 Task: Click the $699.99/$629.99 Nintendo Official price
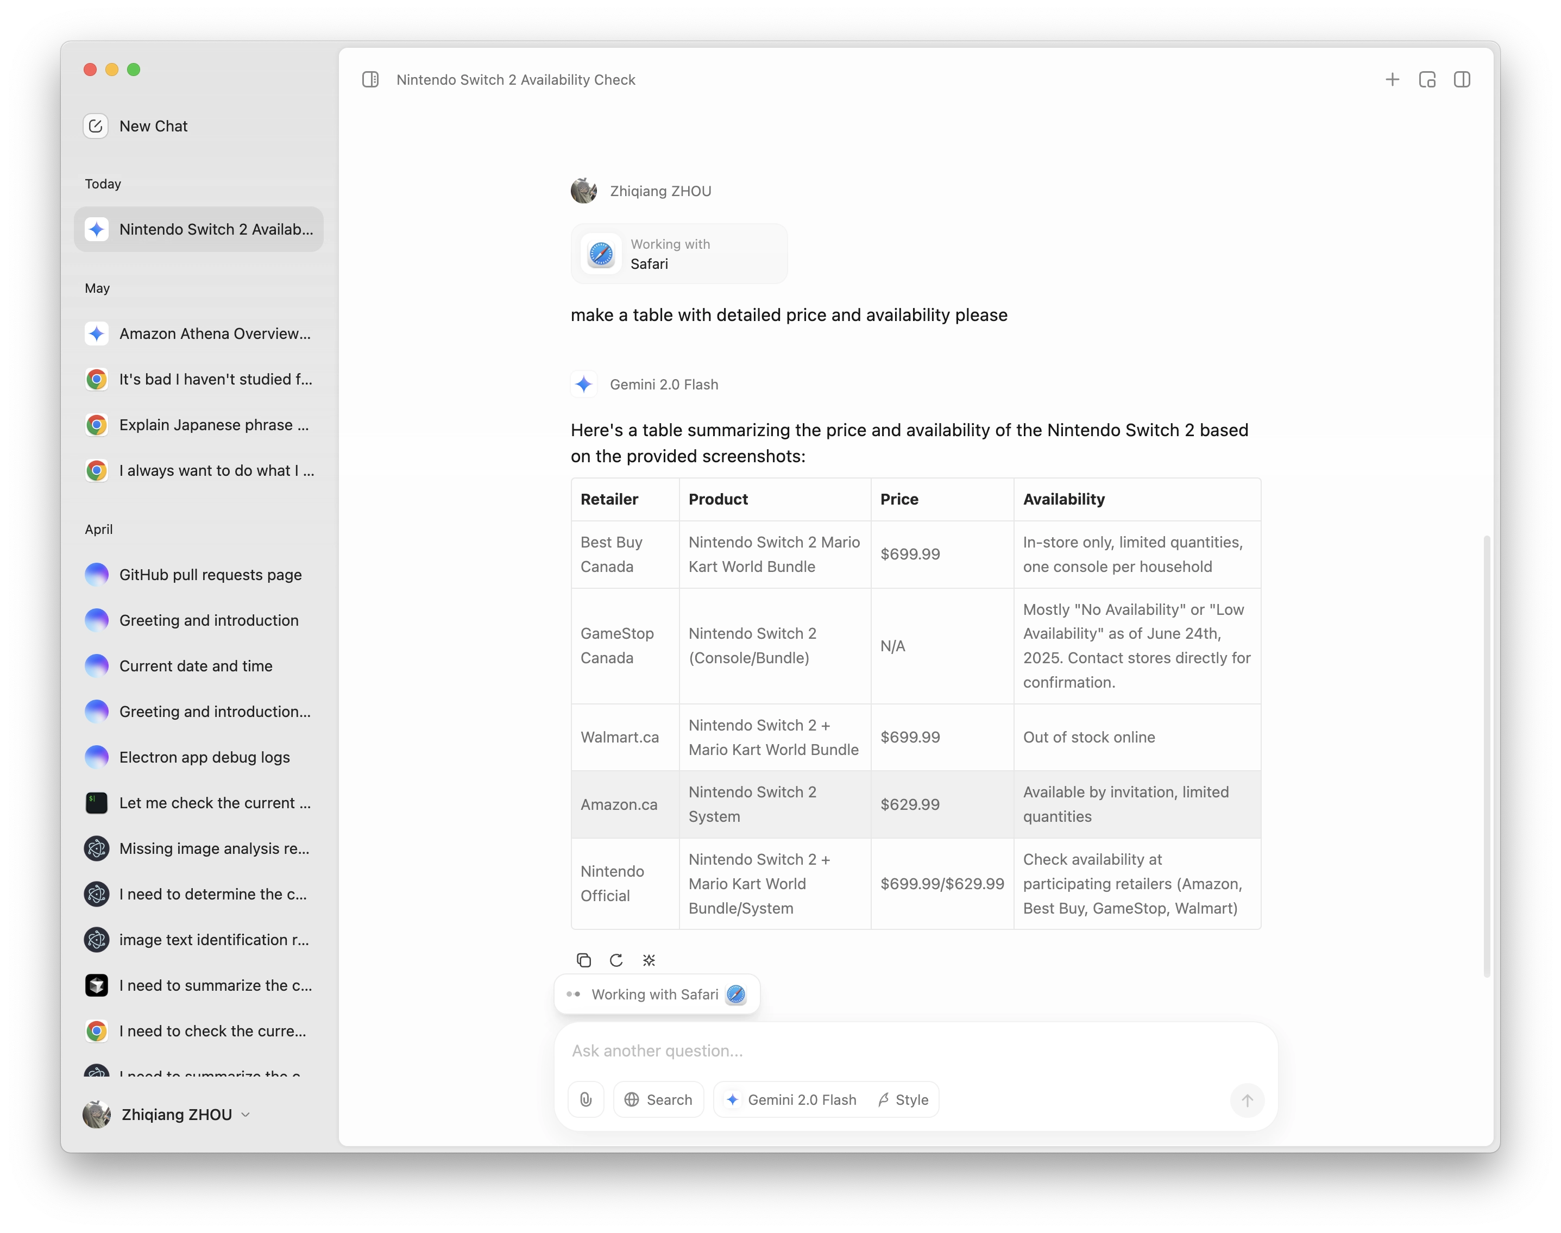coord(942,884)
